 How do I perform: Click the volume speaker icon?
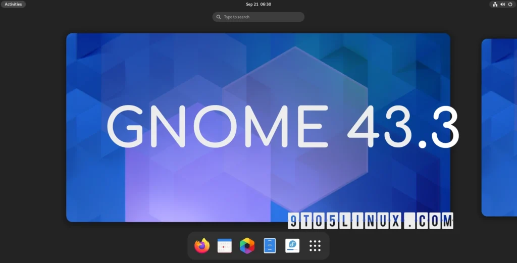[x=502, y=4]
